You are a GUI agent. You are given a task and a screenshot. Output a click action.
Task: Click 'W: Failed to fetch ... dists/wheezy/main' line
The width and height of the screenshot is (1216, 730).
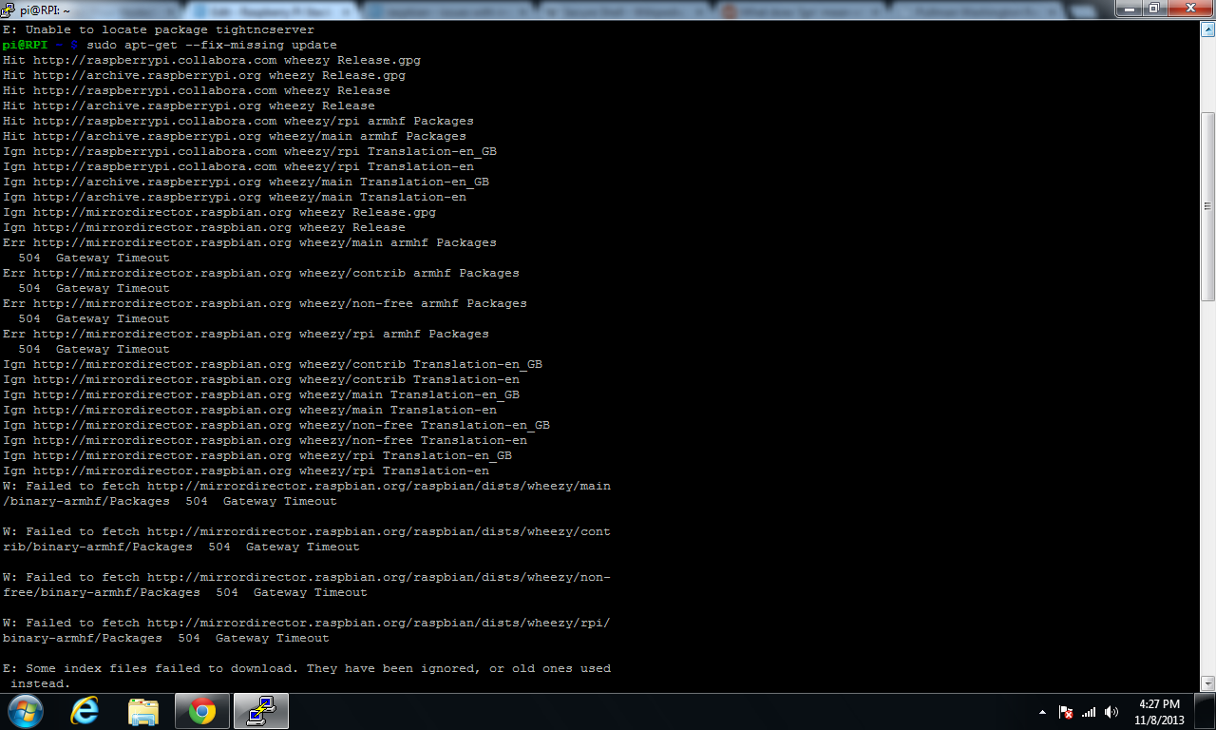(307, 486)
